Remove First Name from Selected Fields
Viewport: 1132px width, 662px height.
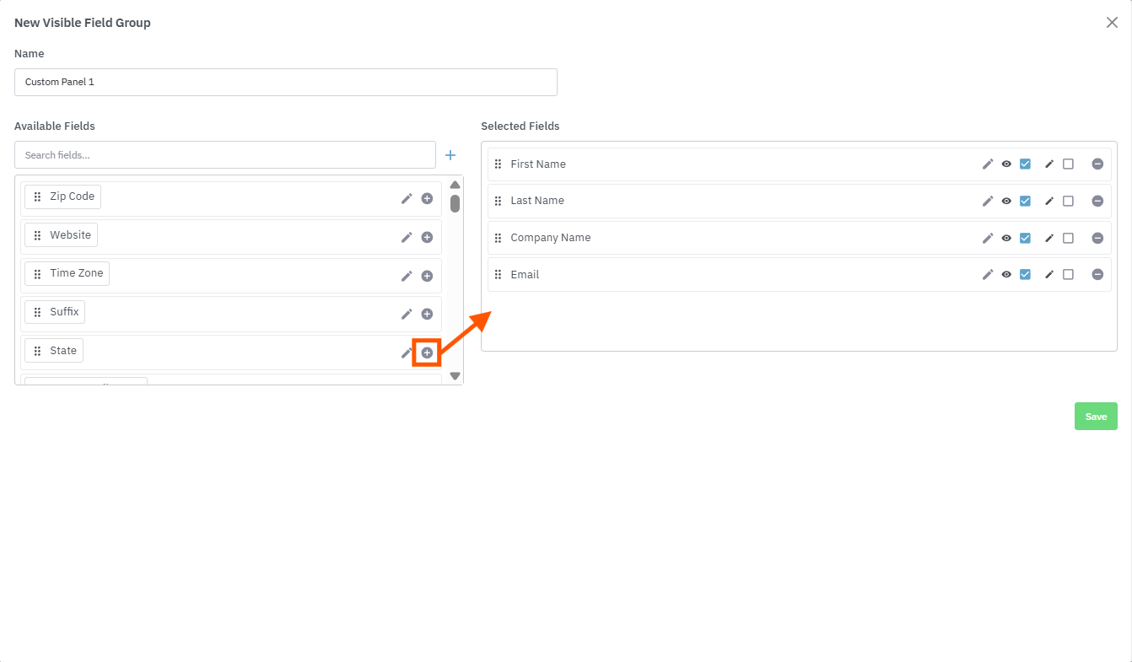[1097, 164]
